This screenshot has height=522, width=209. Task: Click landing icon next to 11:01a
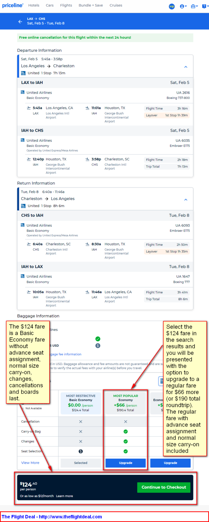tap(87, 108)
